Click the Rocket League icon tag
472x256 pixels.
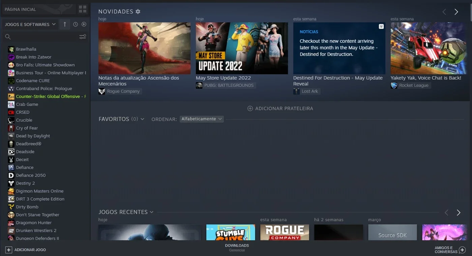click(x=394, y=85)
